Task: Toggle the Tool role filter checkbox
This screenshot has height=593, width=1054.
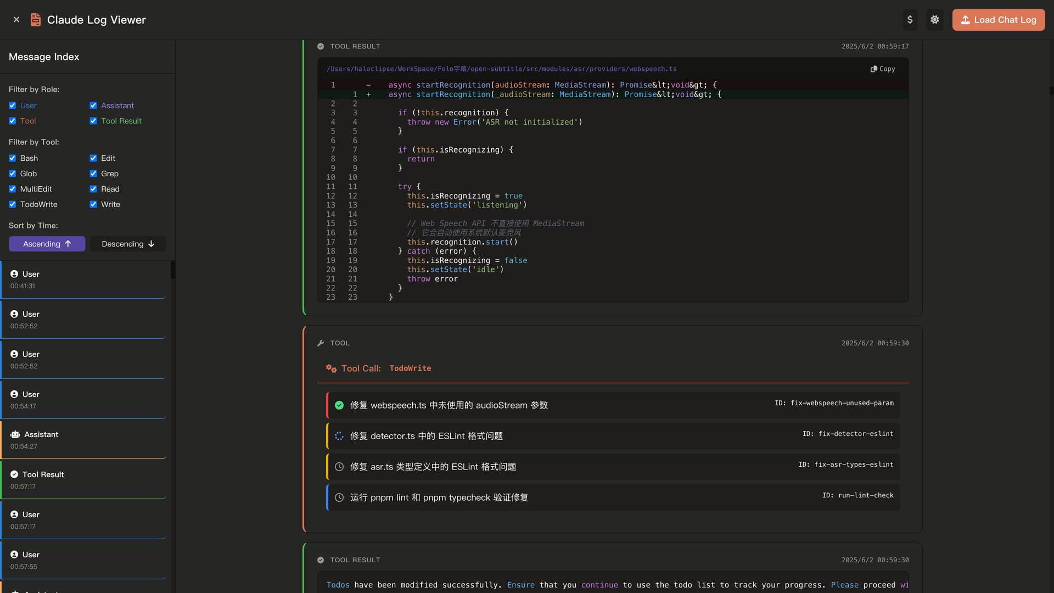Action: 12,121
